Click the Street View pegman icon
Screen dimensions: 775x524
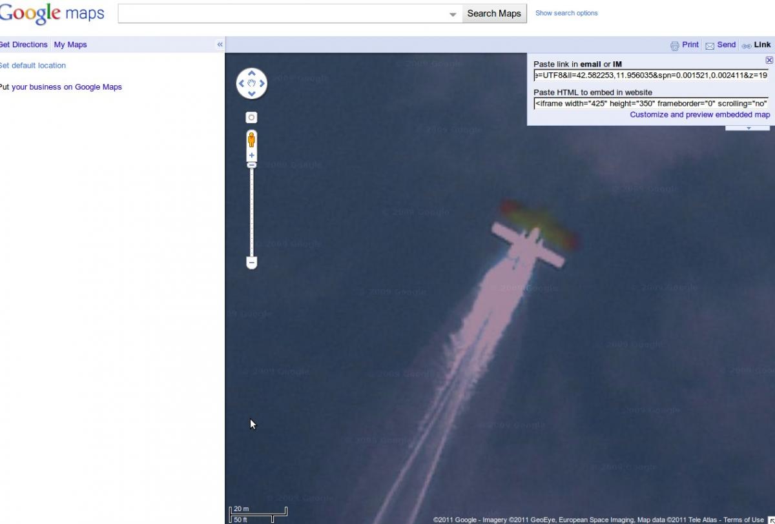point(251,139)
